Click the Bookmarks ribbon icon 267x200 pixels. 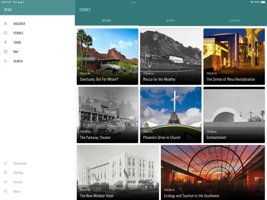(x=5, y=163)
